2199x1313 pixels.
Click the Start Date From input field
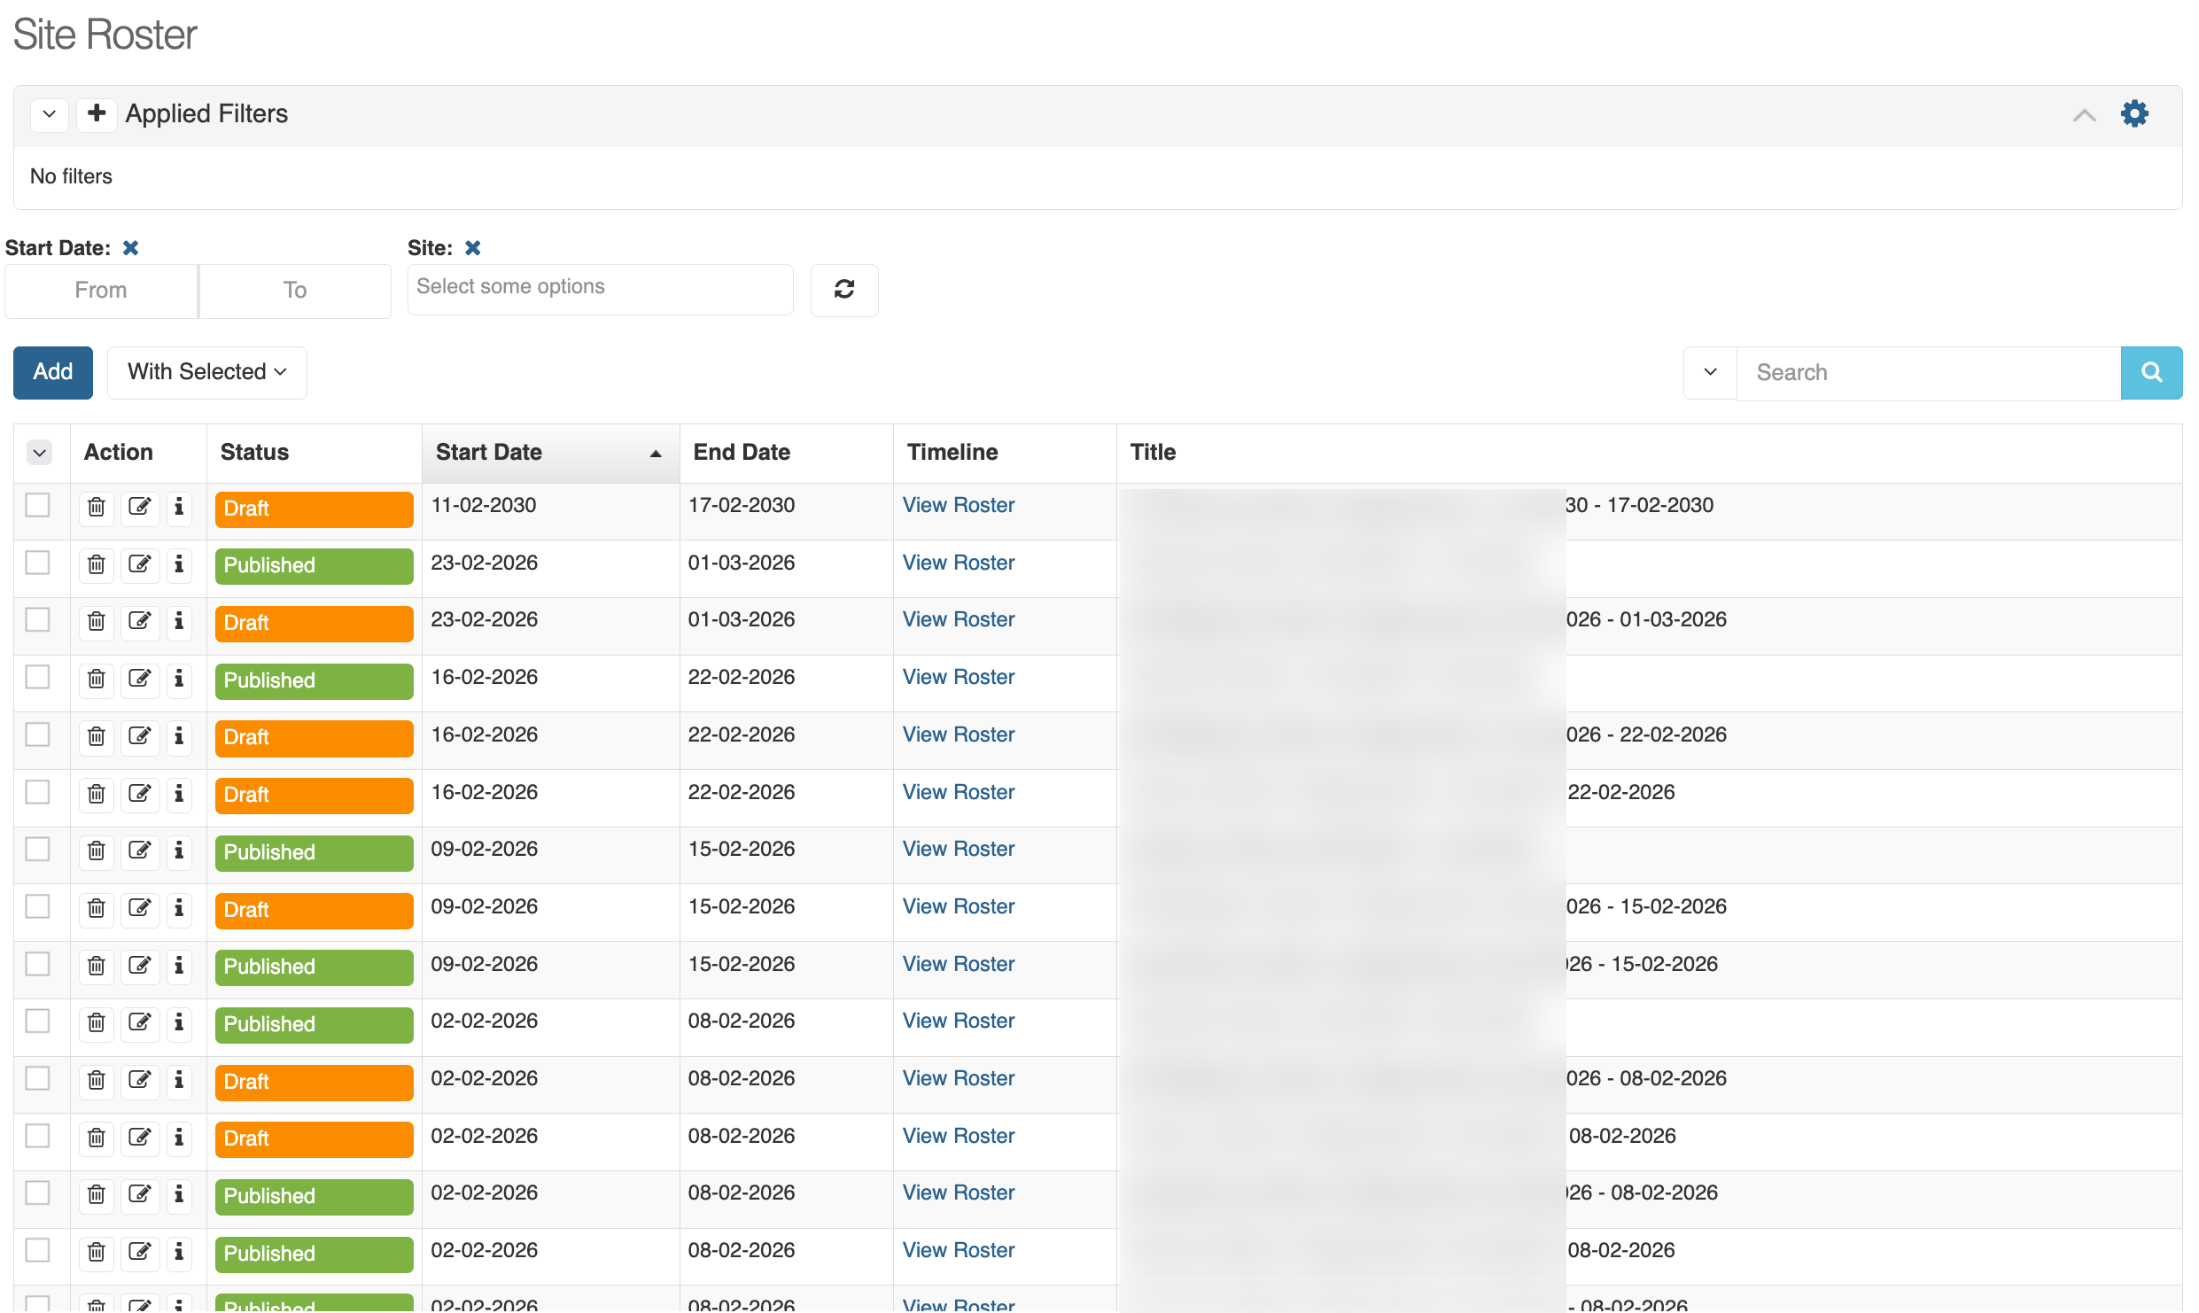click(x=101, y=291)
